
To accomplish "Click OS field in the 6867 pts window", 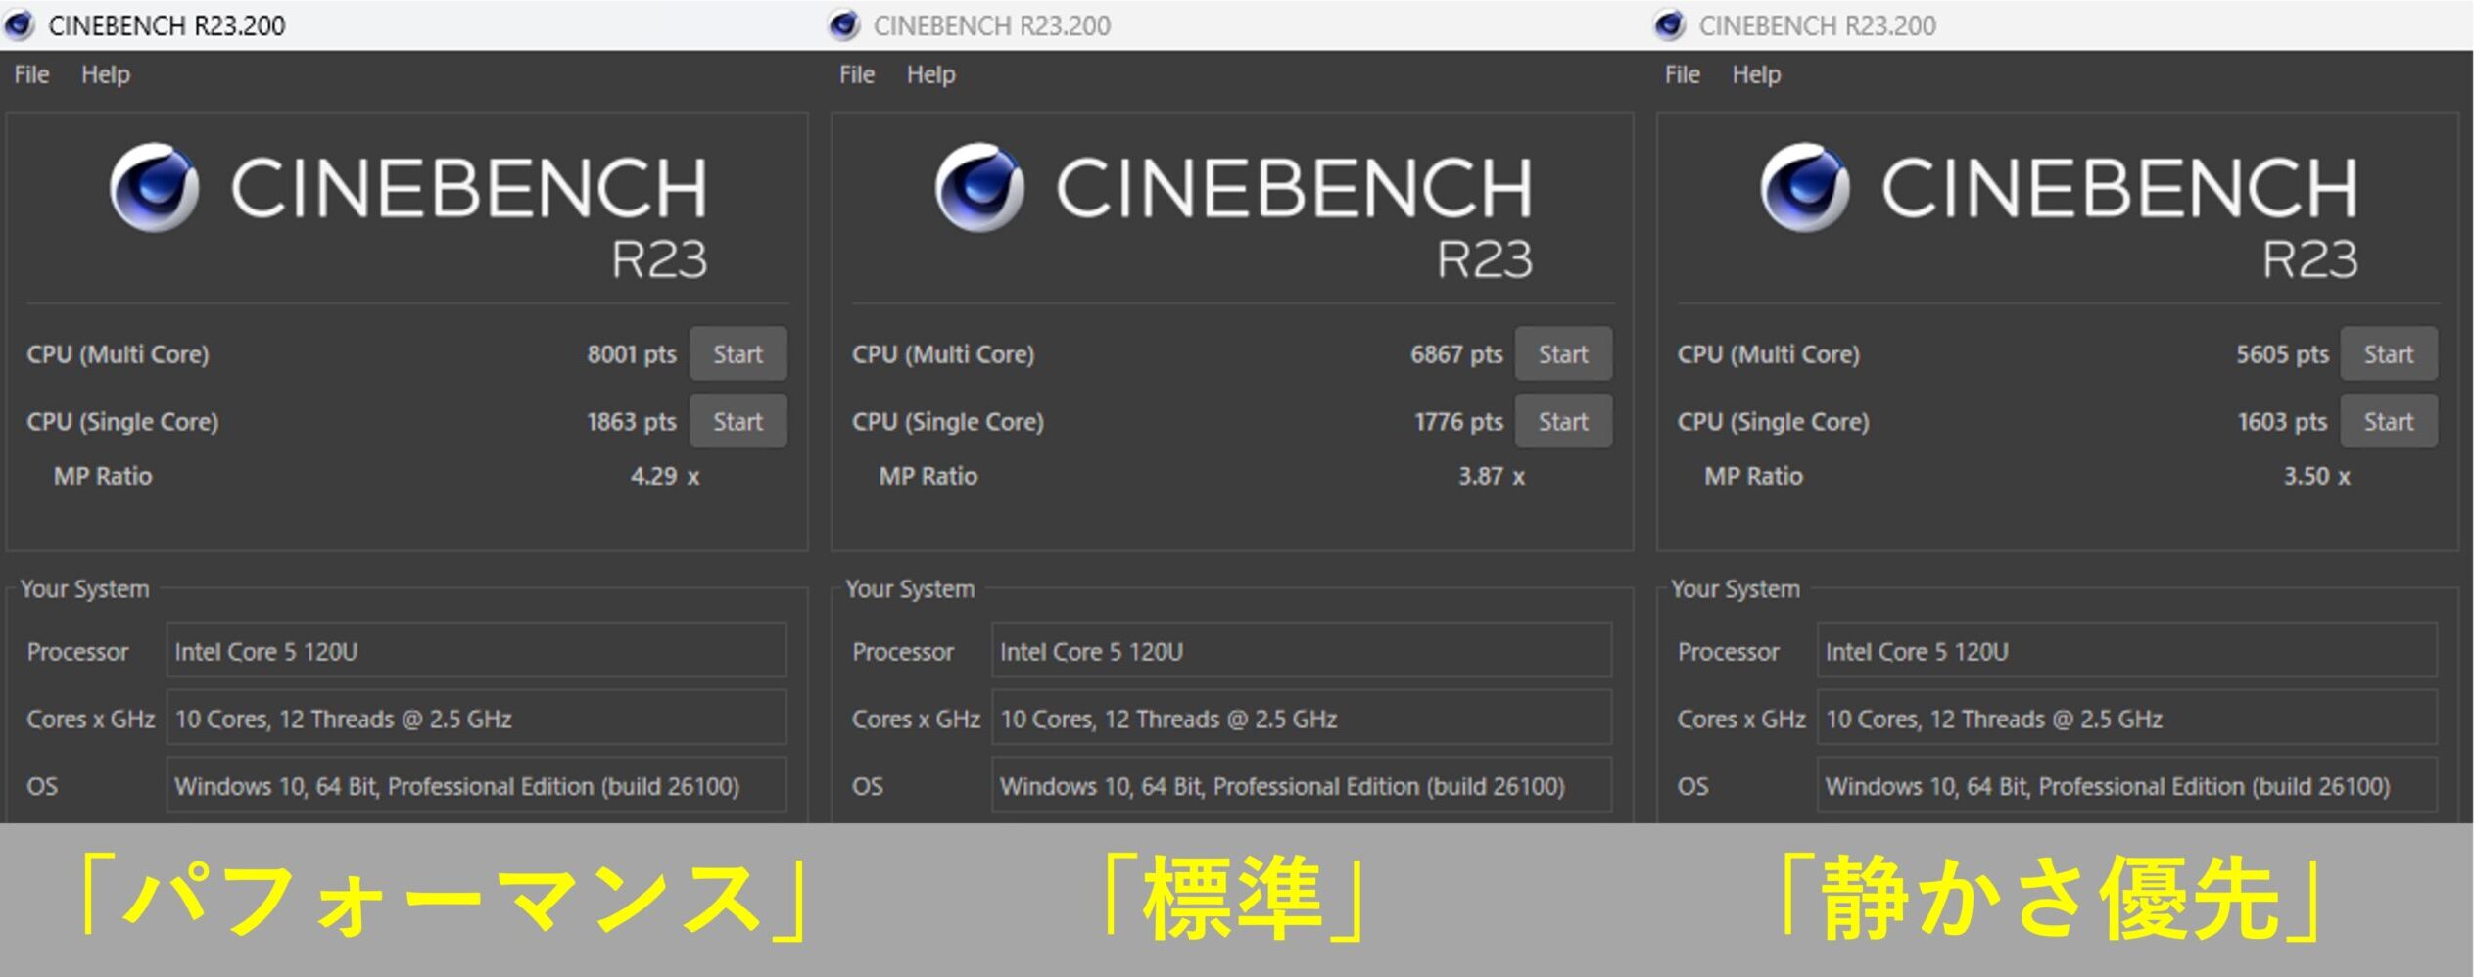I will tap(1302, 785).
